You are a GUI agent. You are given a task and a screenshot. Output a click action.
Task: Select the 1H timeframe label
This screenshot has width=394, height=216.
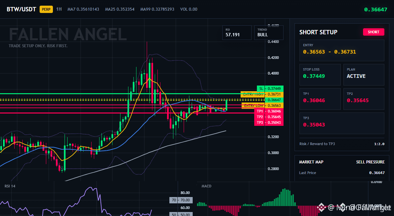click(59, 9)
